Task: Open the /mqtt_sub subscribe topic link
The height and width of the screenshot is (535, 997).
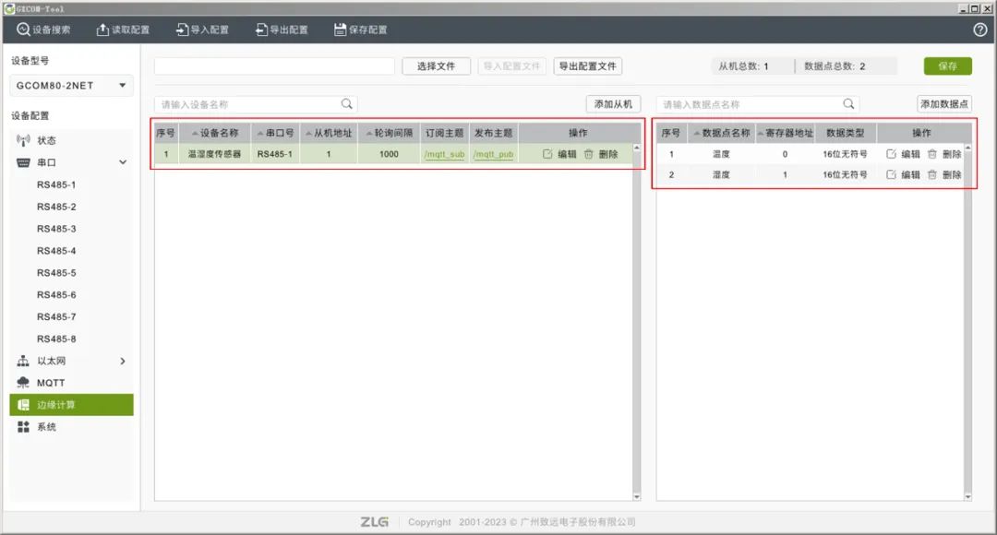Action: click(x=444, y=154)
